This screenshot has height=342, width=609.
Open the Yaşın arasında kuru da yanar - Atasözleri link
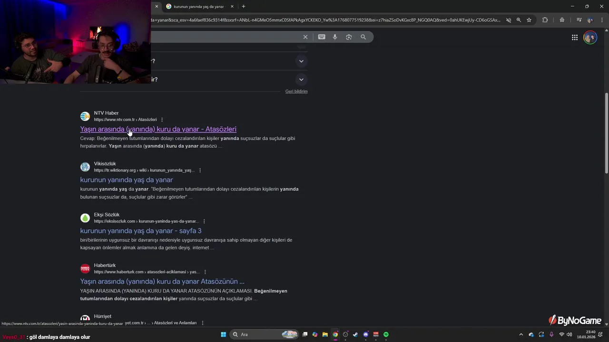pyautogui.click(x=158, y=129)
